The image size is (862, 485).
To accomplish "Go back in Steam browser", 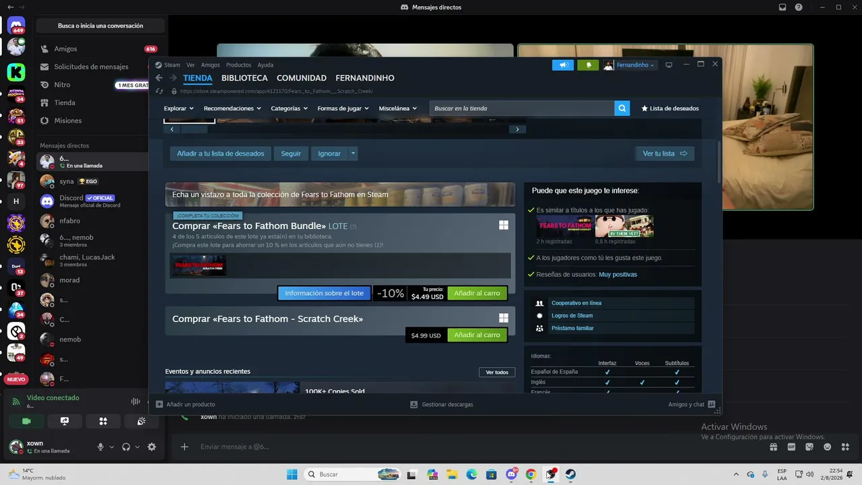I will [x=160, y=78].
